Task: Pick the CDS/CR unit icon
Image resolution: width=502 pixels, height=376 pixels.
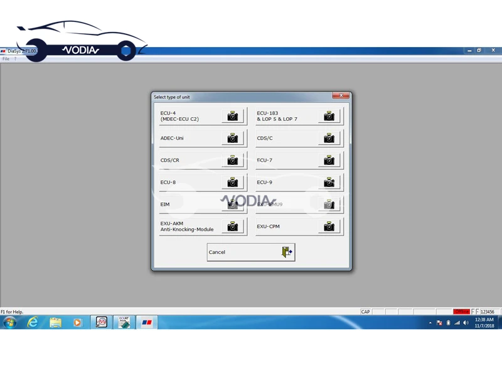Action: (232, 160)
